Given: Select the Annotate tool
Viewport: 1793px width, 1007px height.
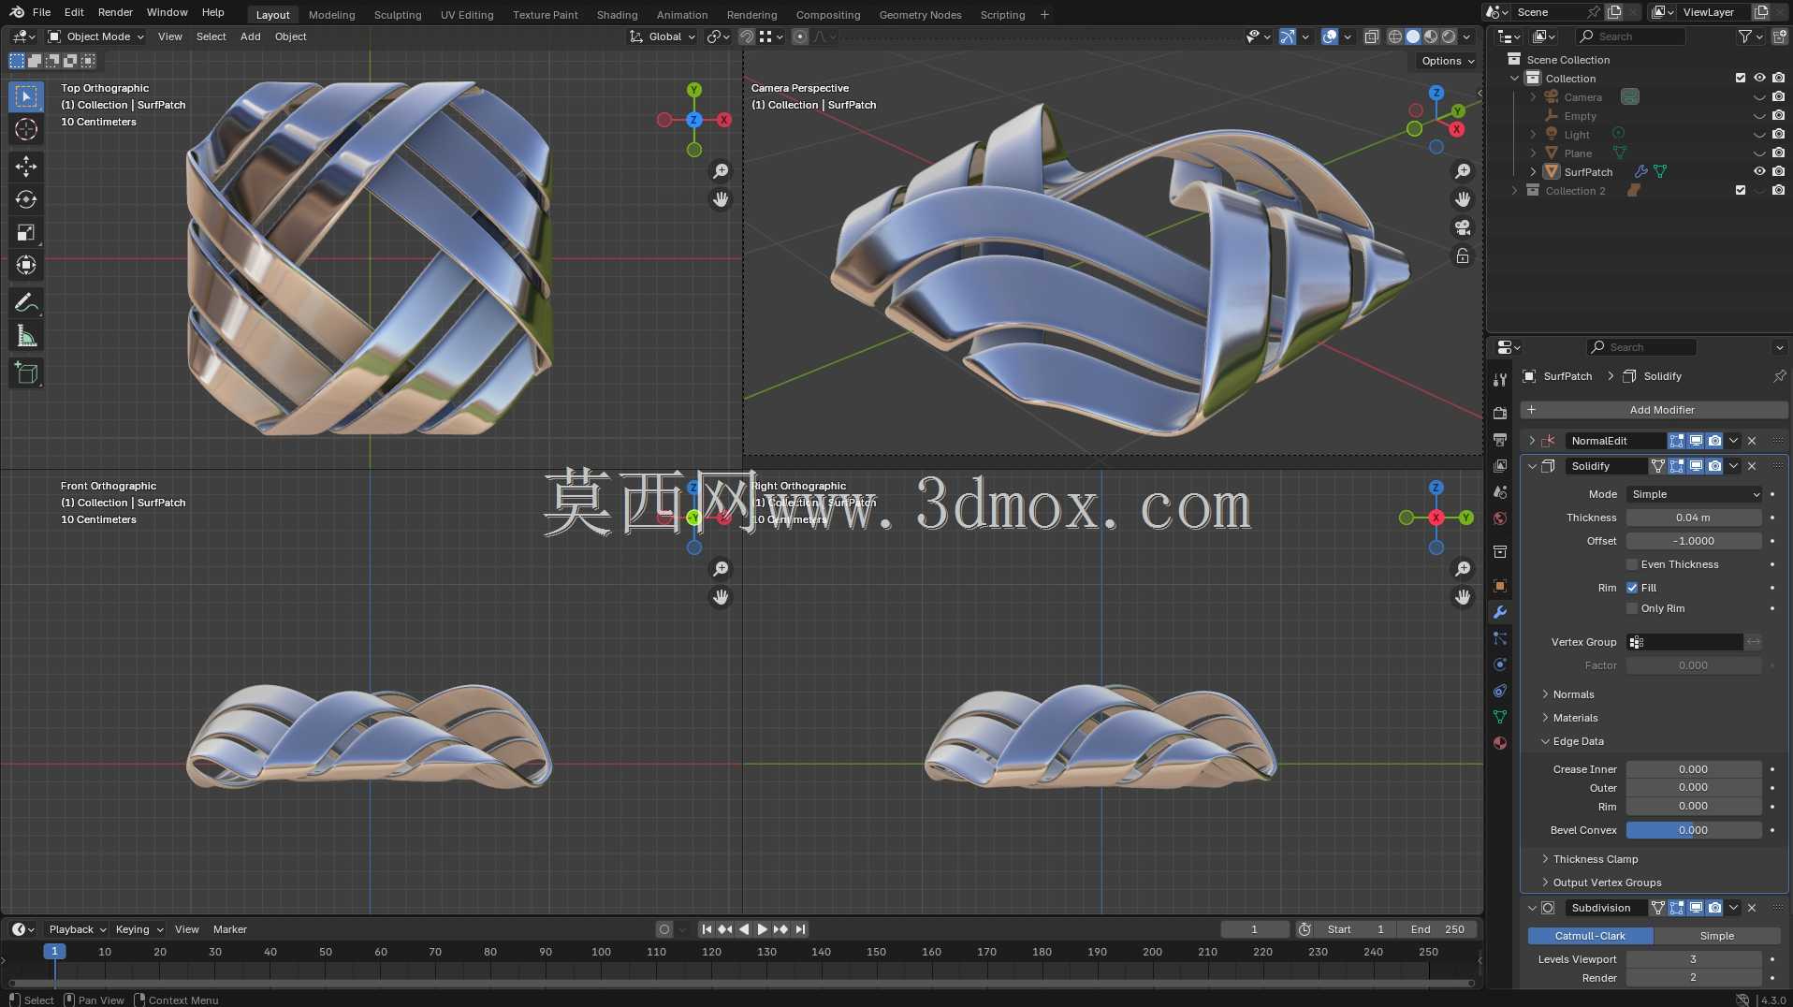Looking at the screenshot, I should [26, 302].
